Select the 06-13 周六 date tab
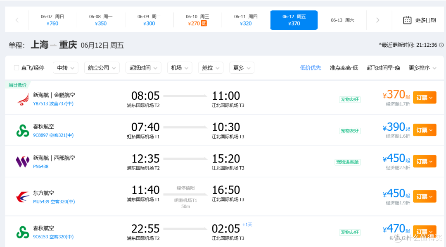 point(342,20)
